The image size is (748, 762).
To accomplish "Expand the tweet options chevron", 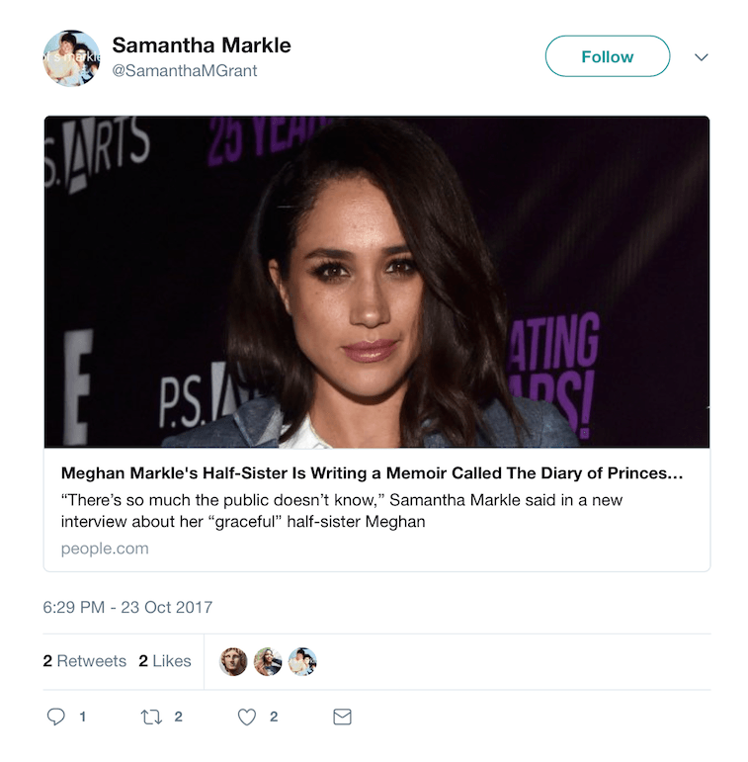I will pyautogui.click(x=702, y=57).
